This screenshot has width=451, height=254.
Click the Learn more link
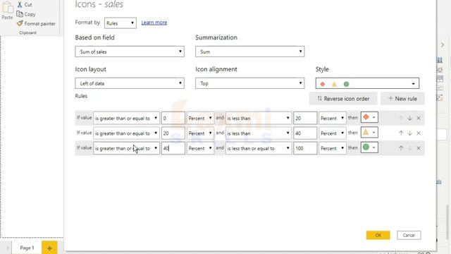point(154,23)
